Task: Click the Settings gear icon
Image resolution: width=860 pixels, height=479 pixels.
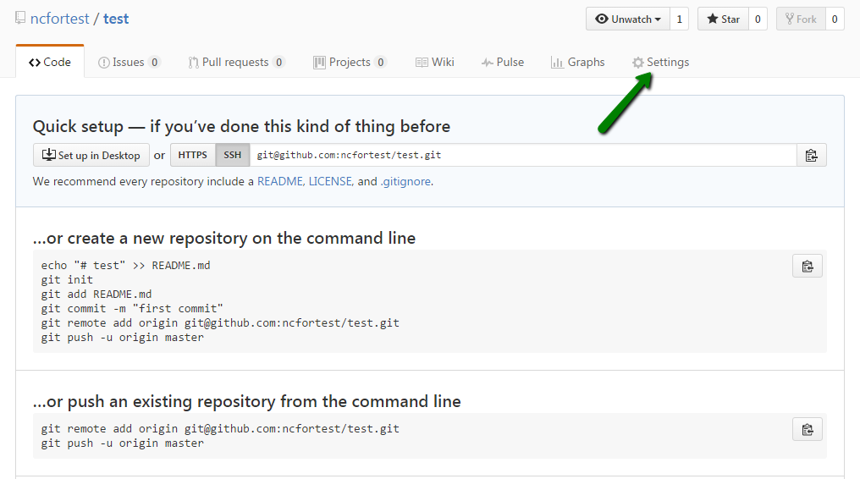Action: pos(638,63)
